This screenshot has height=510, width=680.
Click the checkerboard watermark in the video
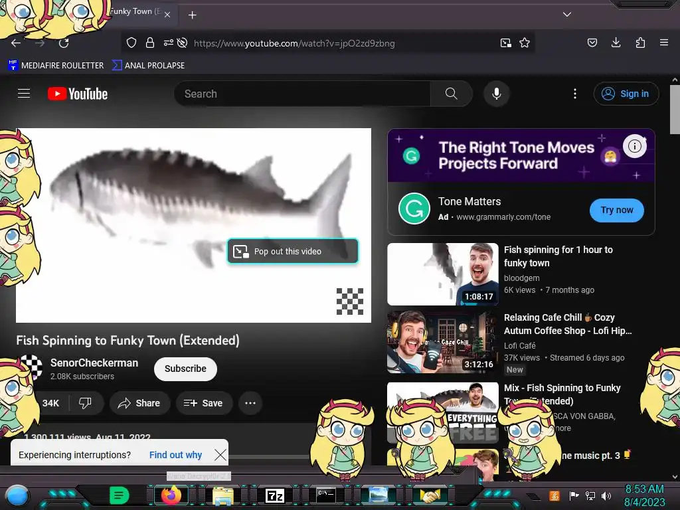point(350,301)
